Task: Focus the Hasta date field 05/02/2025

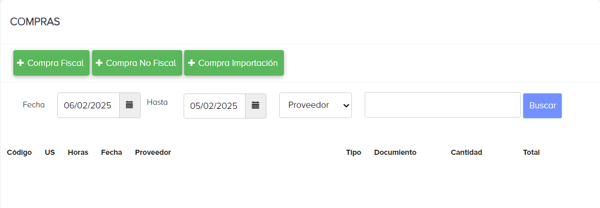Action: pos(214,106)
